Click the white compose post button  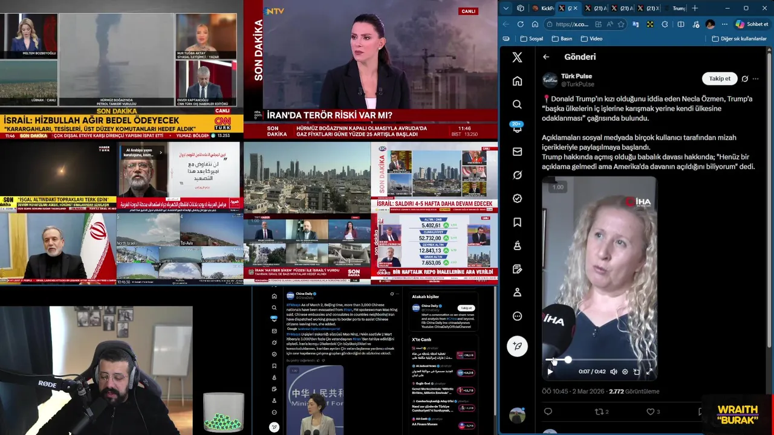[517, 346]
